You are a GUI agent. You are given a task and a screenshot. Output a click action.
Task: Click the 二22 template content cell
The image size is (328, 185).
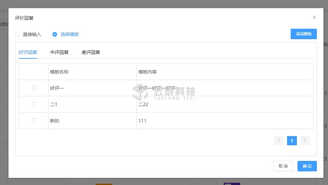pos(143,105)
